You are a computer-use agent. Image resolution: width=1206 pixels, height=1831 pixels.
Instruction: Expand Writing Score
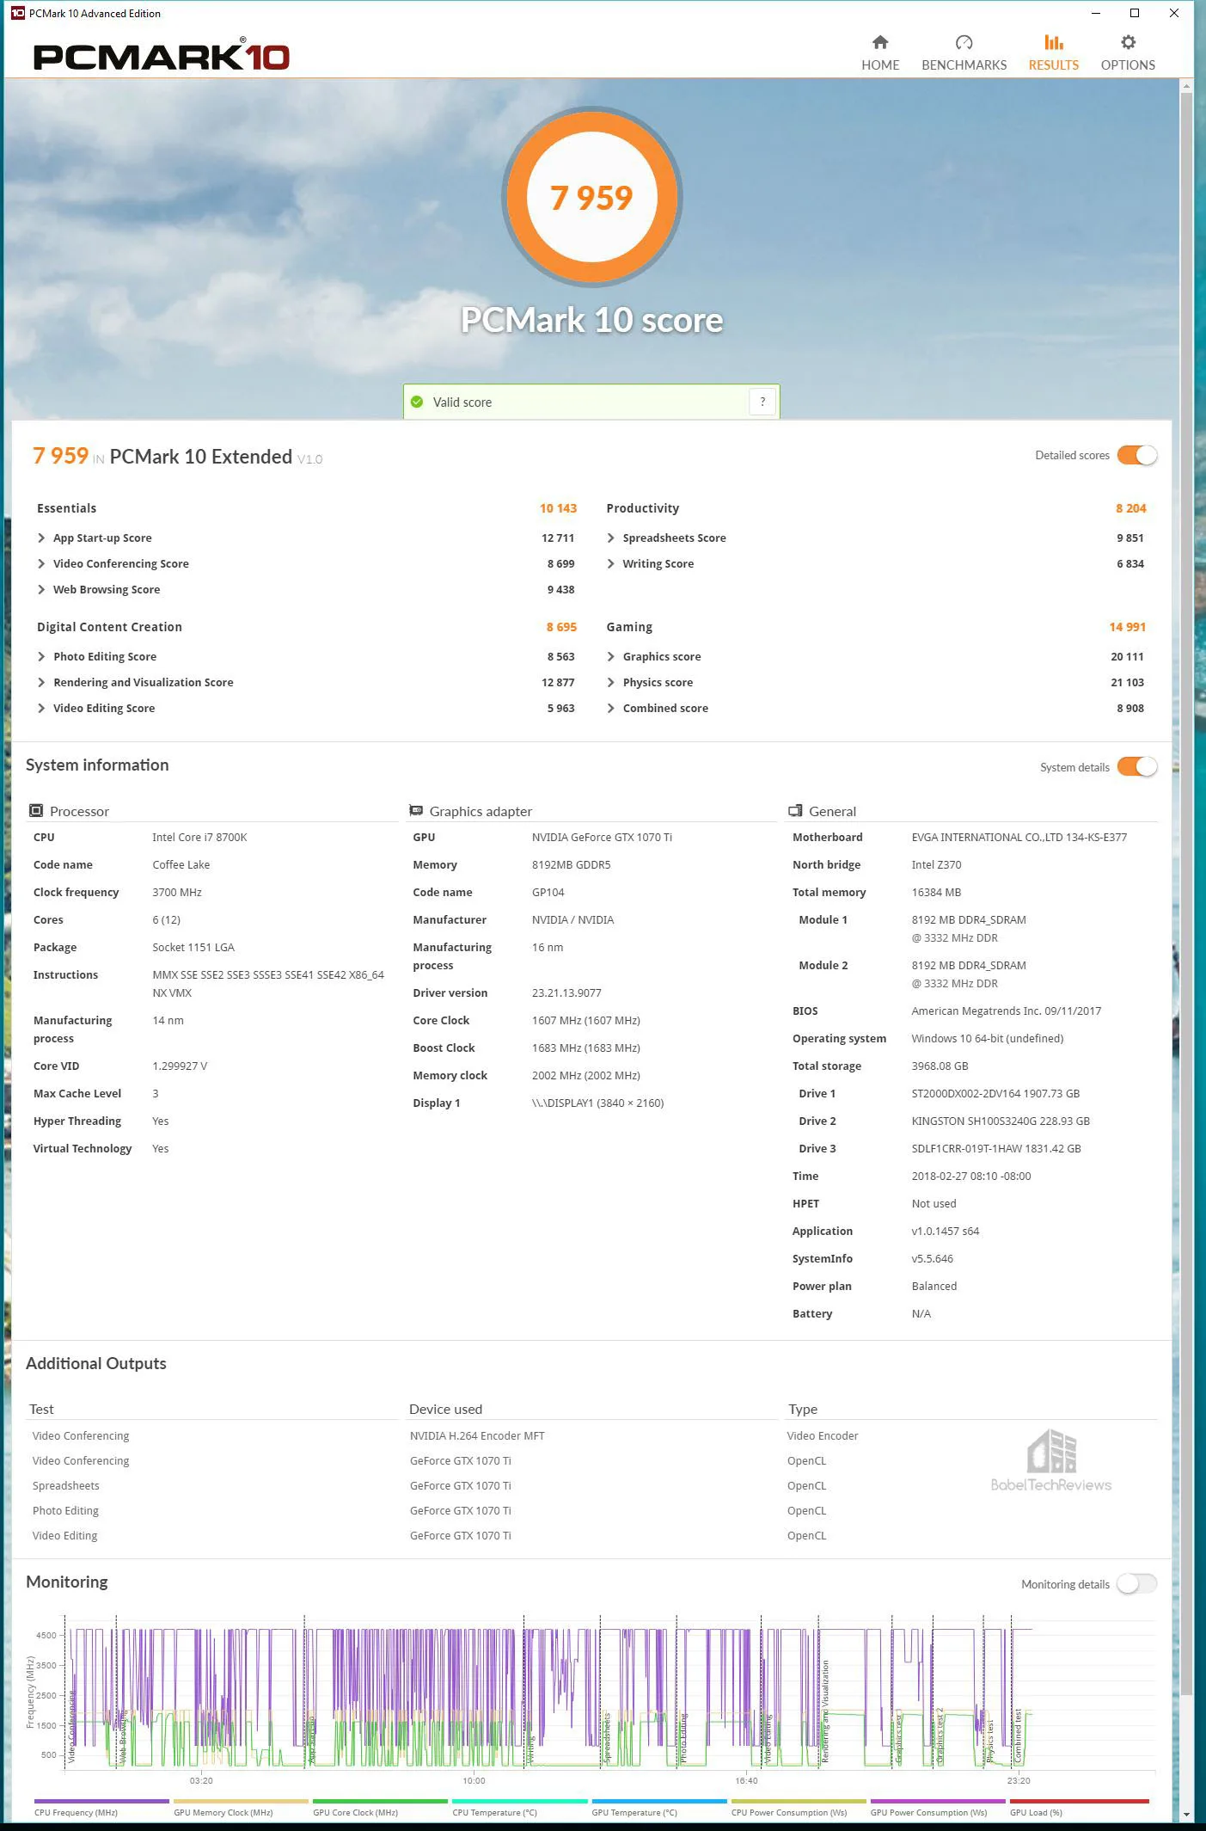(x=610, y=563)
